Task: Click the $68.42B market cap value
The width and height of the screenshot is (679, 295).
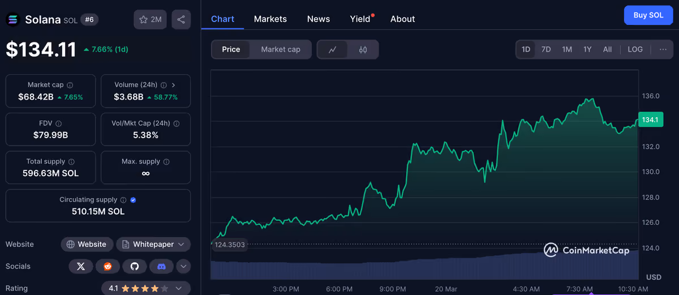Action: [x=36, y=97]
